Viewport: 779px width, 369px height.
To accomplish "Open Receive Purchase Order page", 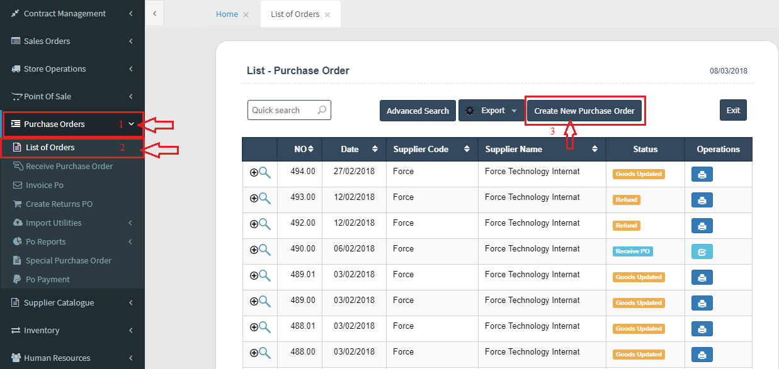I will point(69,166).
